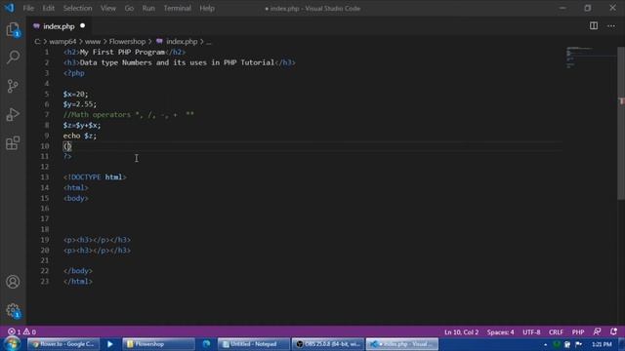The height and width of the screenshot is (351, 625).
Task: Click the '$y=2.55;' code line
Action: click(80, 104)
